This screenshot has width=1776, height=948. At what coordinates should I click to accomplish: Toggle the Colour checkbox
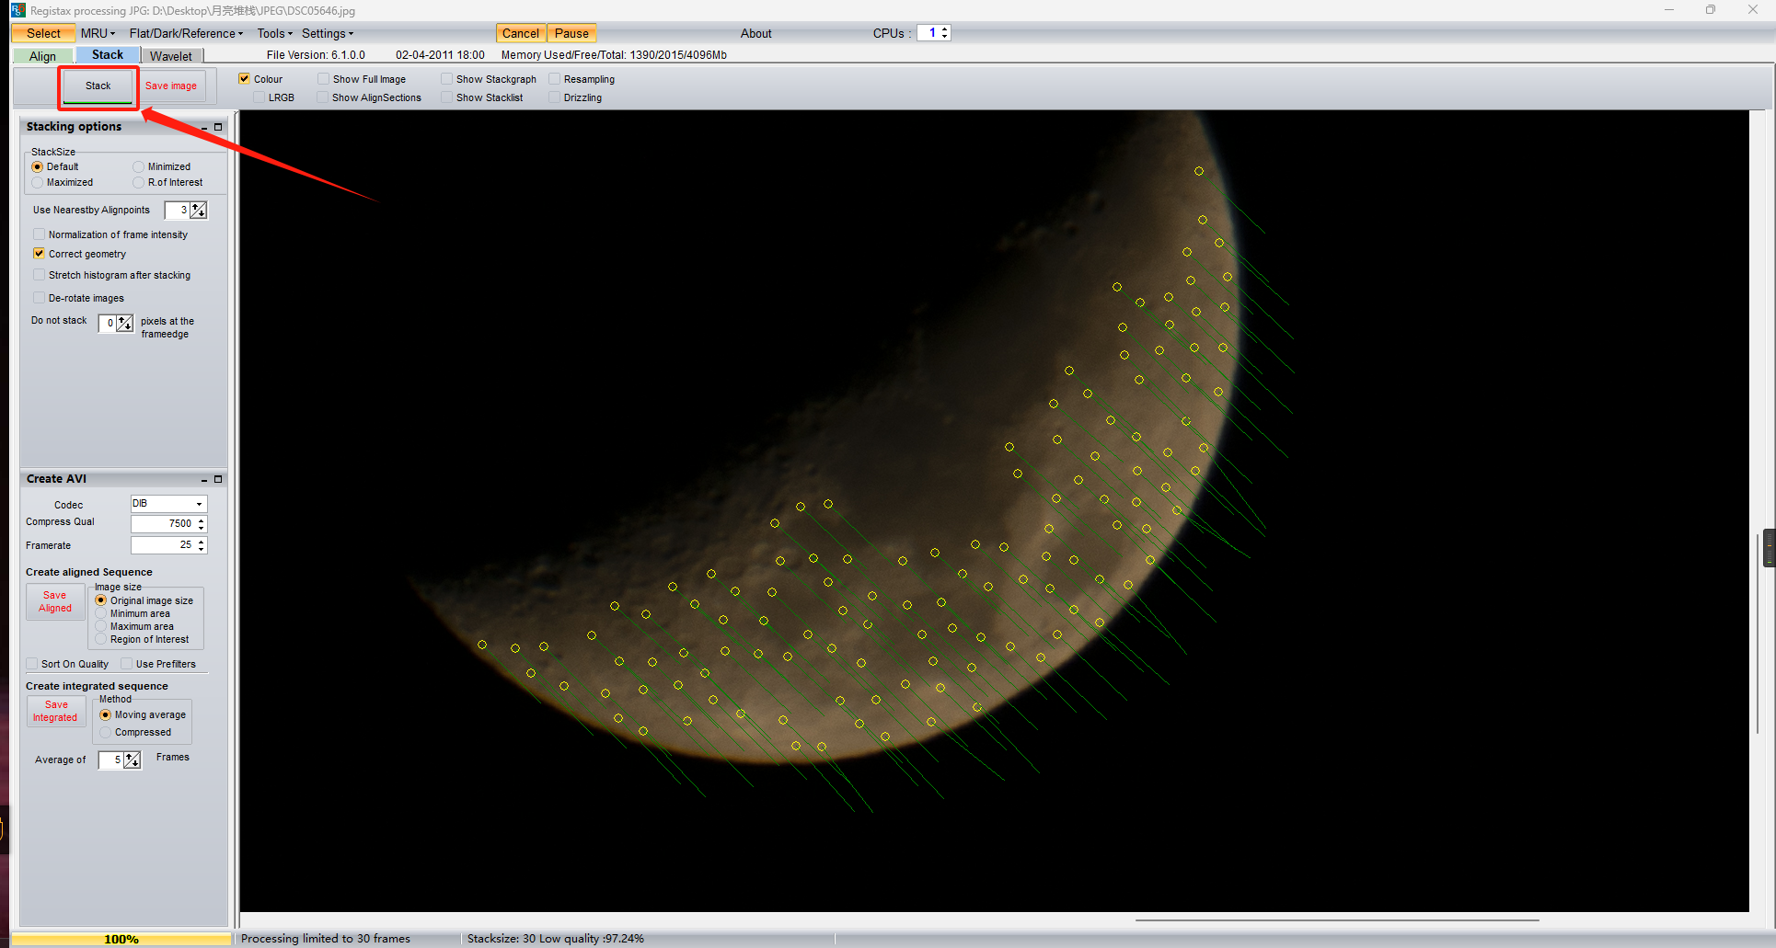[x=244, y=79]
